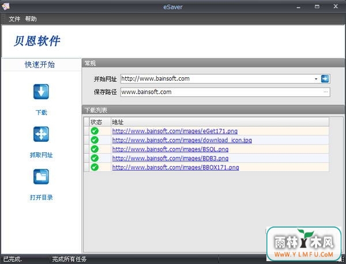Image resolution: width=346 pixels, height=264 pixels.
Task: Click green check status for BSQL.png
Action: click(x=95, y=149)
